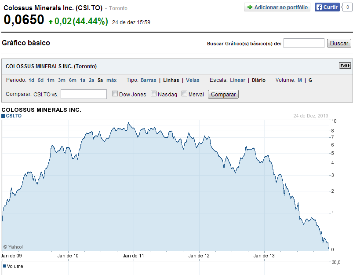Check the Merval checkbox

pos(184,94)
